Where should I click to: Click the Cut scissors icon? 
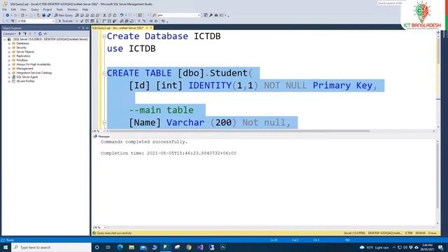(104, 15)
